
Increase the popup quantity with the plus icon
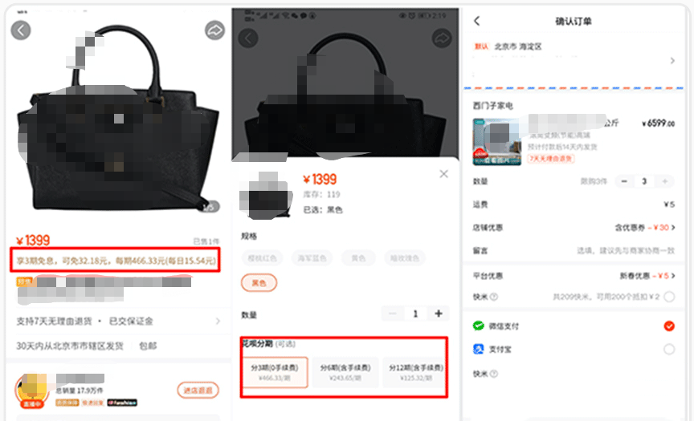tap(439, 314)
